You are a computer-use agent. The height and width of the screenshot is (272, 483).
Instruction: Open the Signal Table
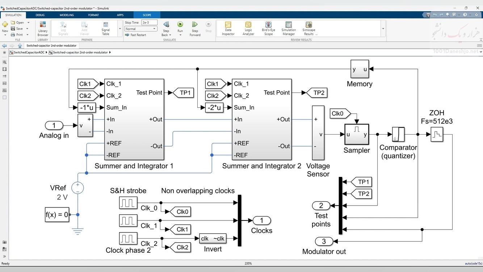pos(106,29)
